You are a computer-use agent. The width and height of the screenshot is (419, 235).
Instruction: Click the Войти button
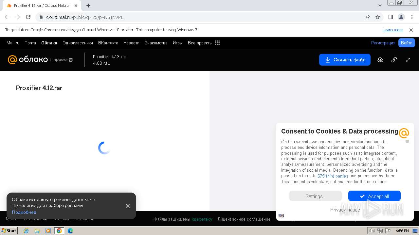[x=407, y=43]
